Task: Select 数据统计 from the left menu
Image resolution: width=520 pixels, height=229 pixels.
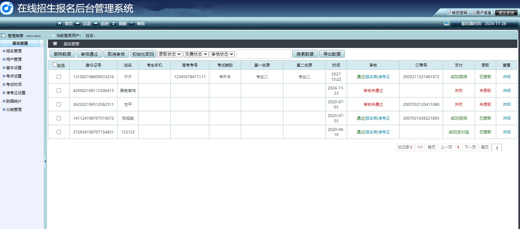Action: coord(14,101)
